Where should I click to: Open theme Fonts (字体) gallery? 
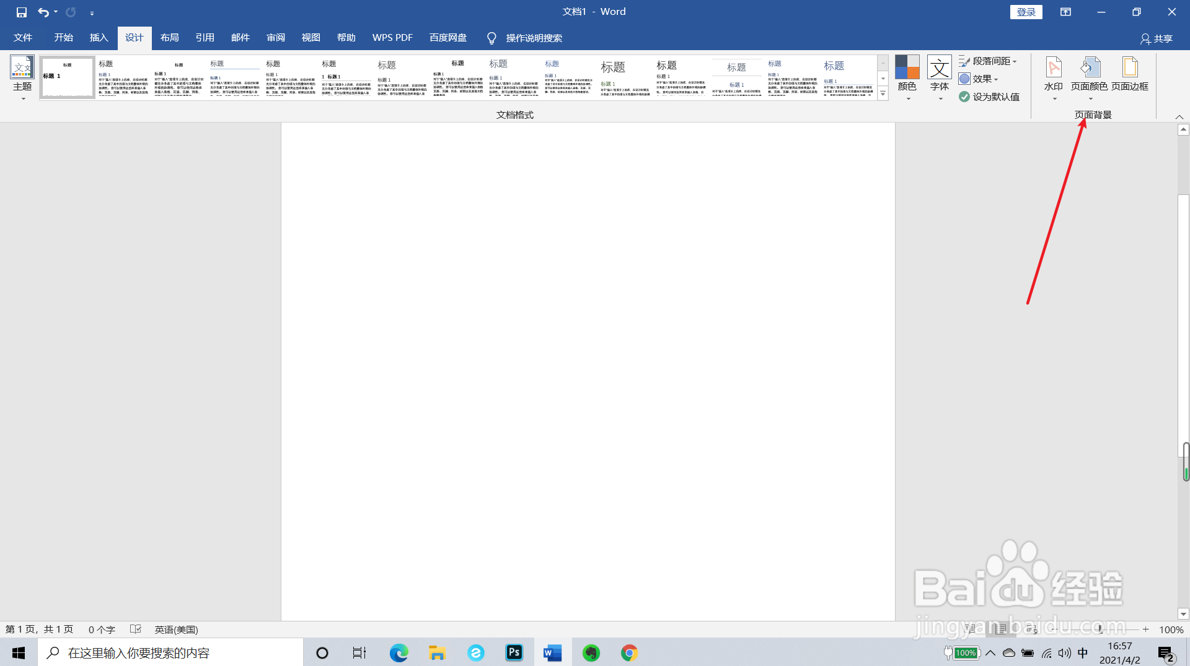[940, 79]
